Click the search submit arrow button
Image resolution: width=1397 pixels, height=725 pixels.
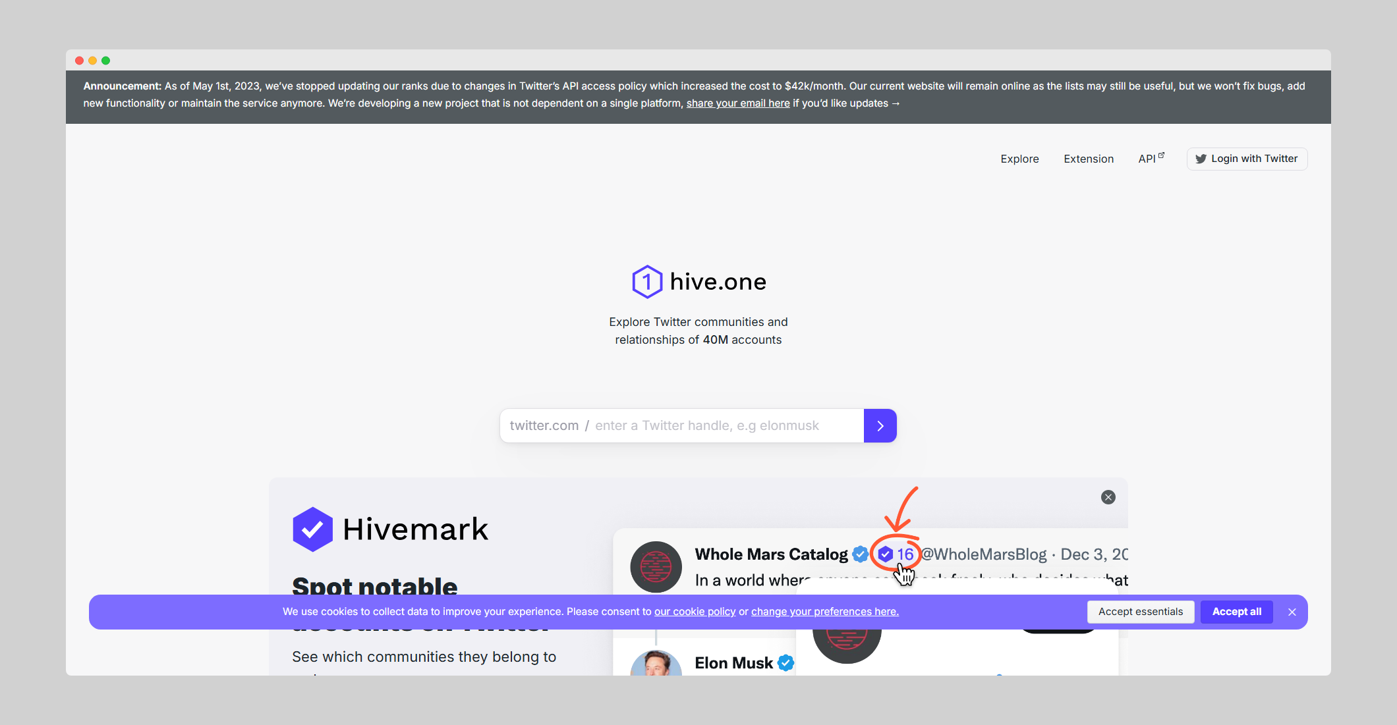click(880, 426)
